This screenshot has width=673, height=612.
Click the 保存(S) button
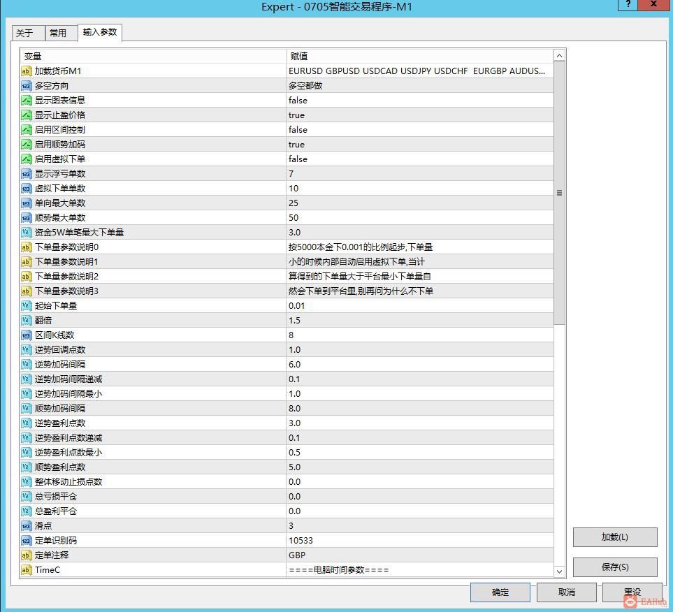(x=614, y=567)
